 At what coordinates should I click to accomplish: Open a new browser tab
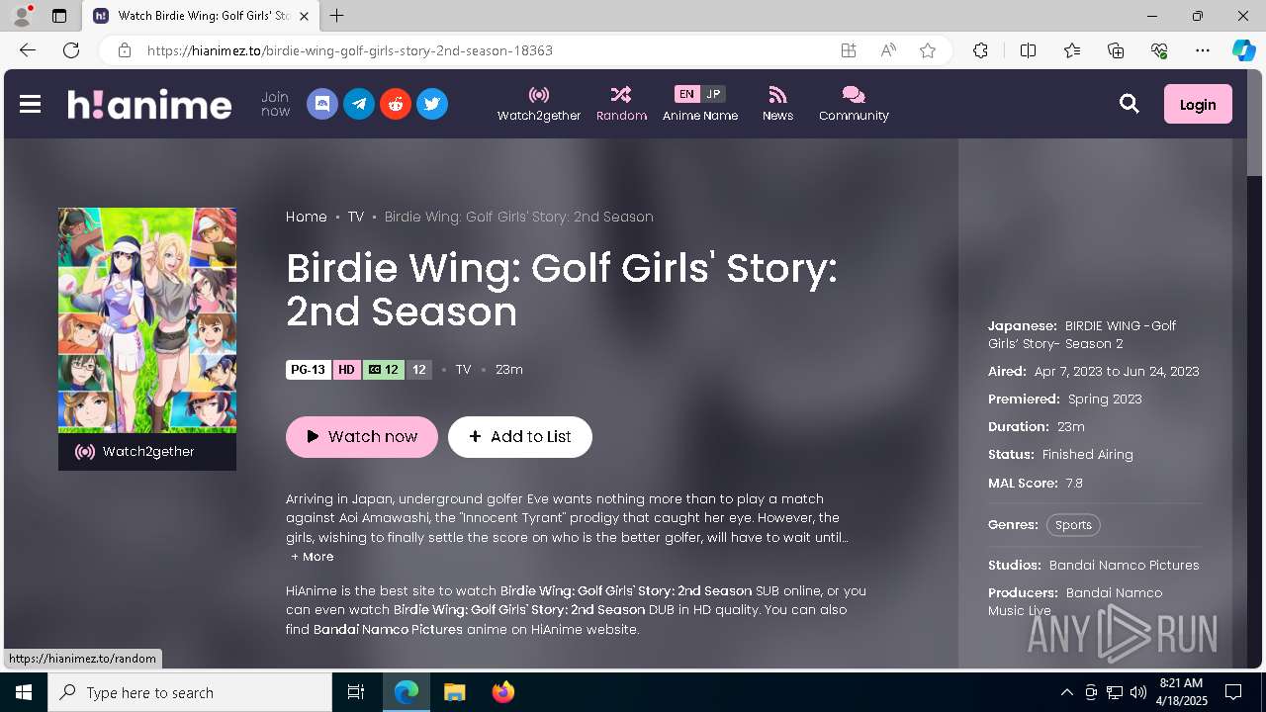(x=337, y=16)
